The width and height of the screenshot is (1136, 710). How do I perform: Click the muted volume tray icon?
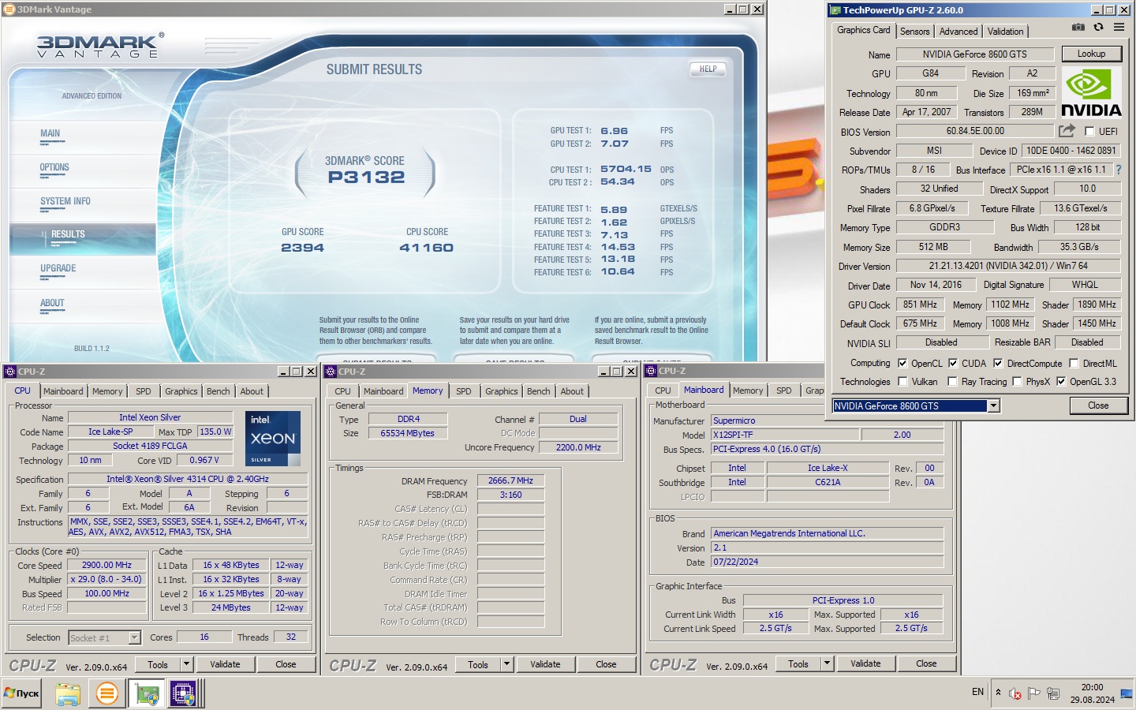tap(1015, 693)
